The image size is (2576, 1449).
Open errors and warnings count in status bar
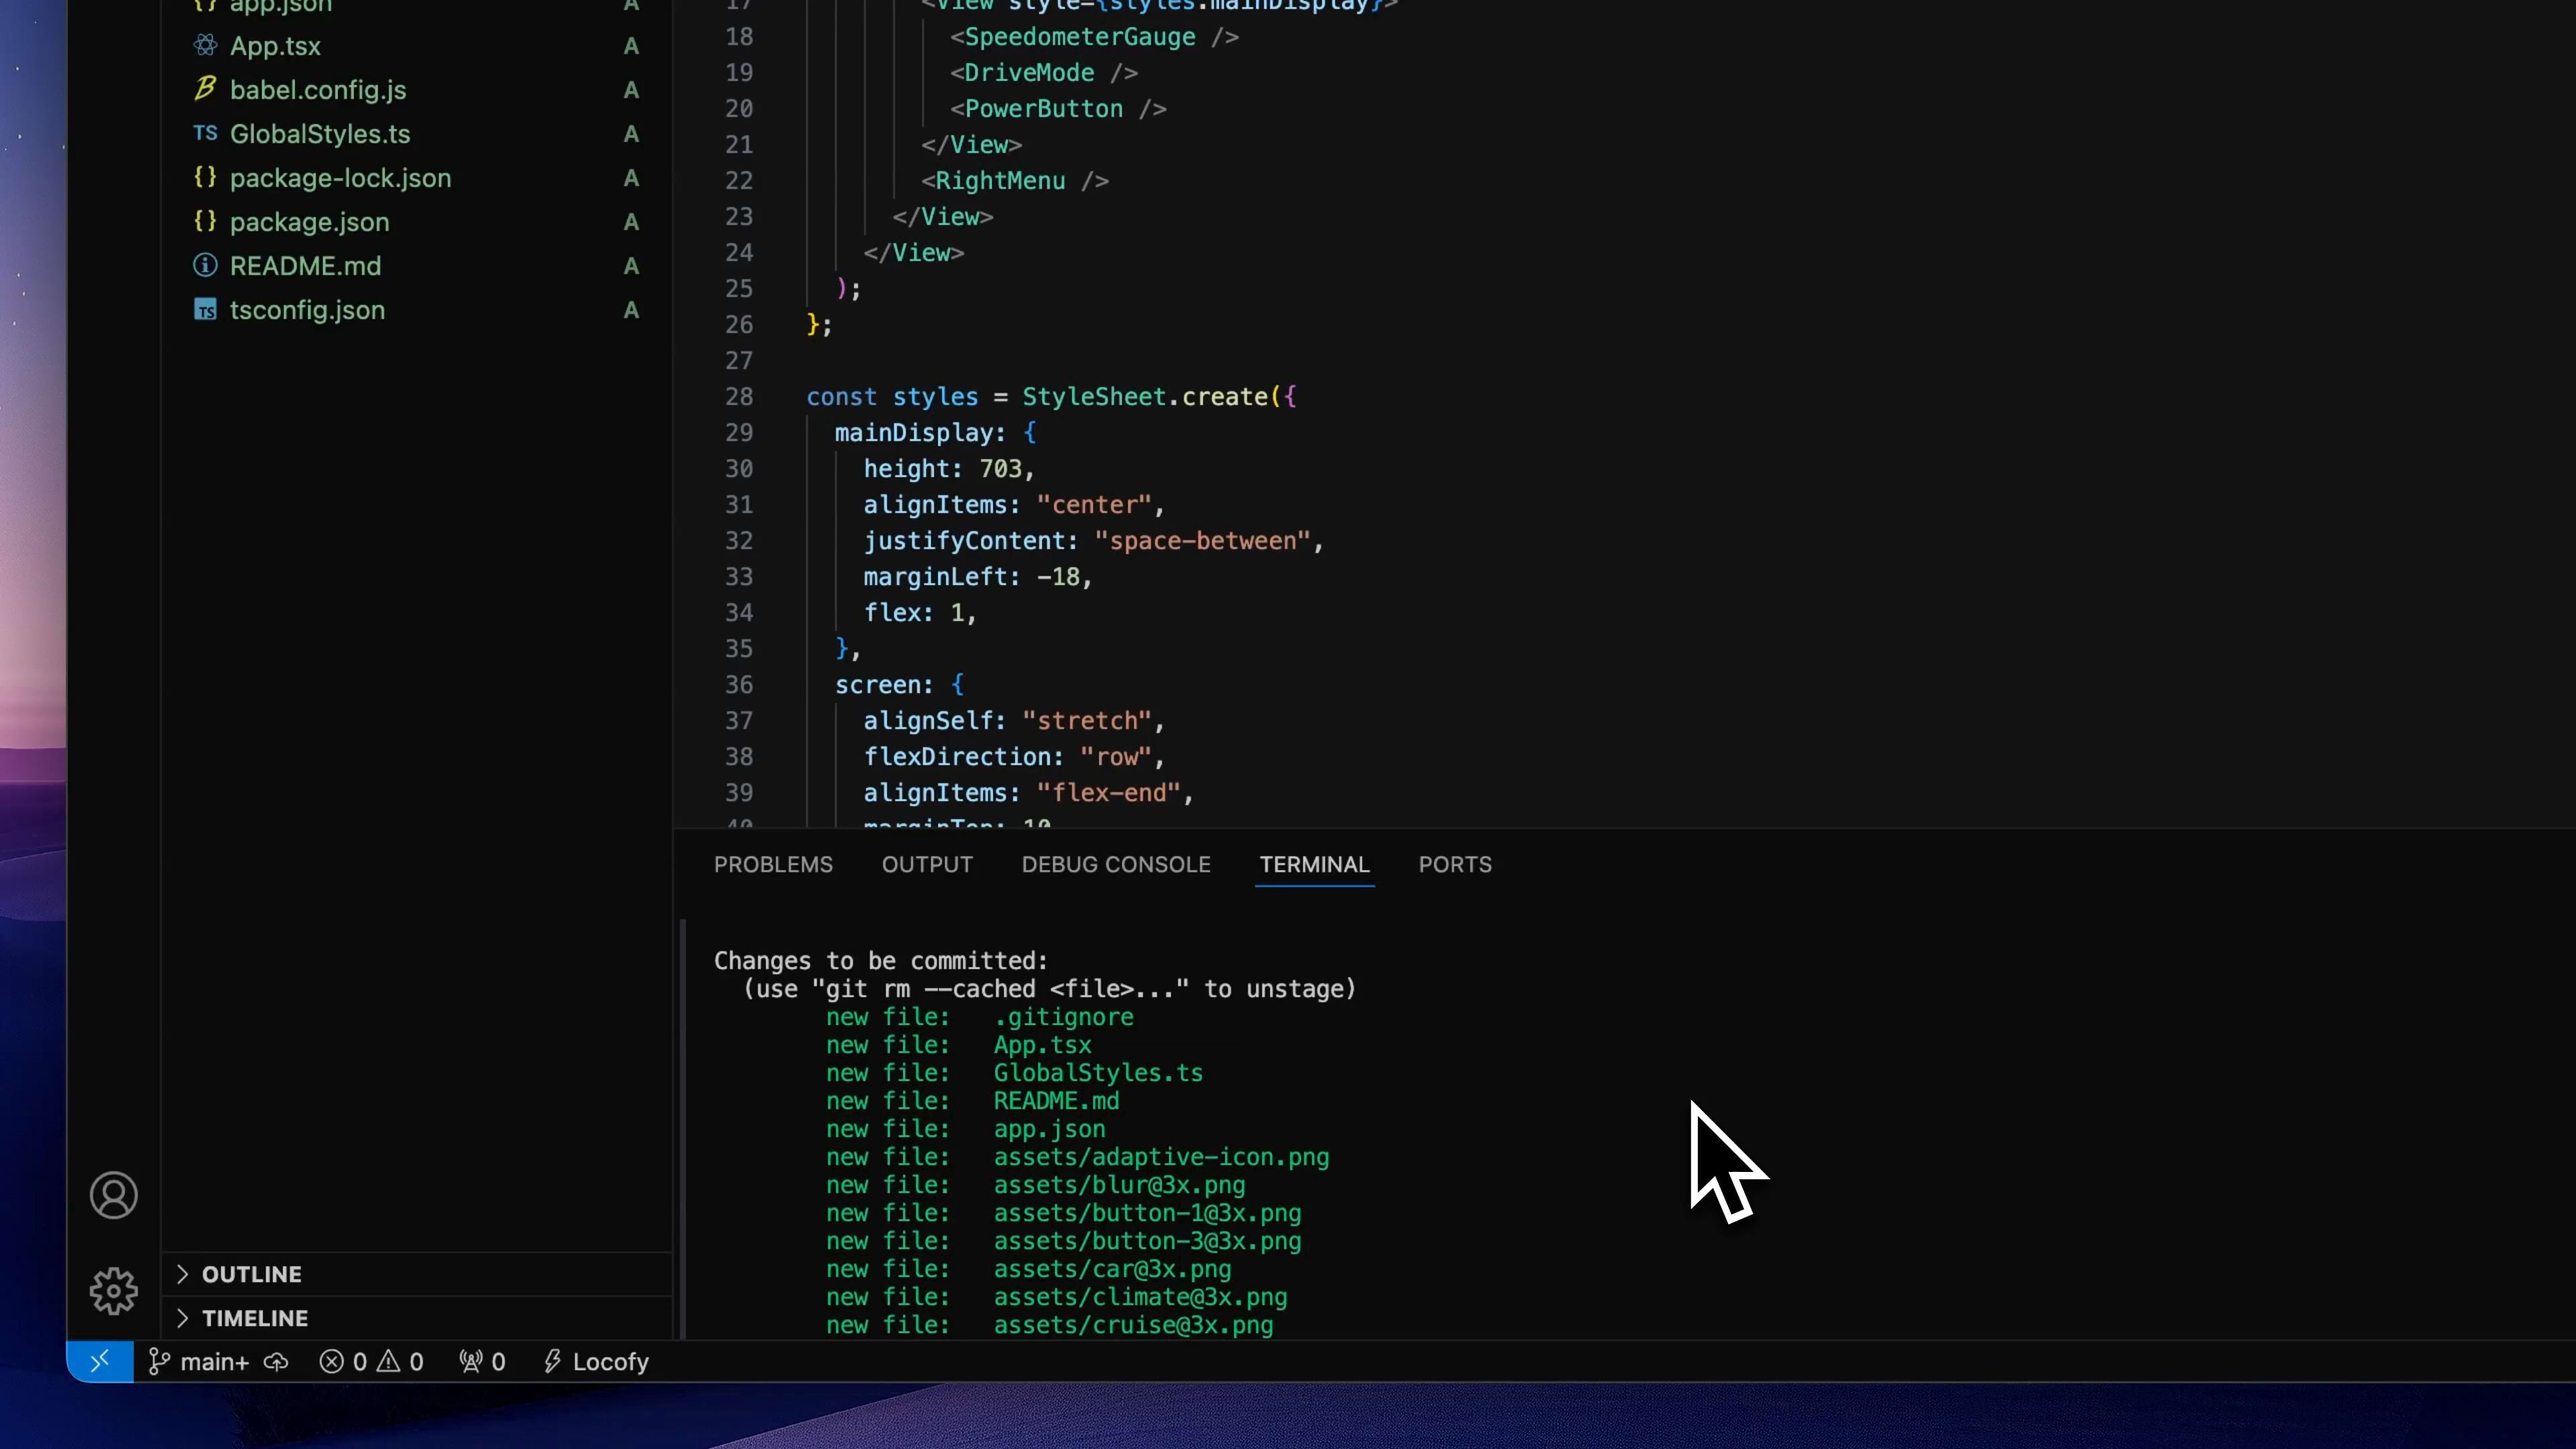point(371,1362)
